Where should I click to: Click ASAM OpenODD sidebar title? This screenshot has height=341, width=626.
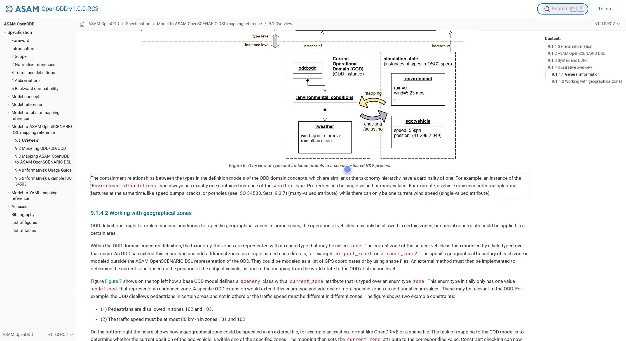click(19, 24)
